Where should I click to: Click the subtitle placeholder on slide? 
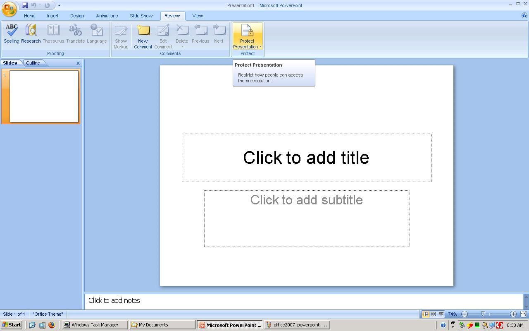(307, 218)
